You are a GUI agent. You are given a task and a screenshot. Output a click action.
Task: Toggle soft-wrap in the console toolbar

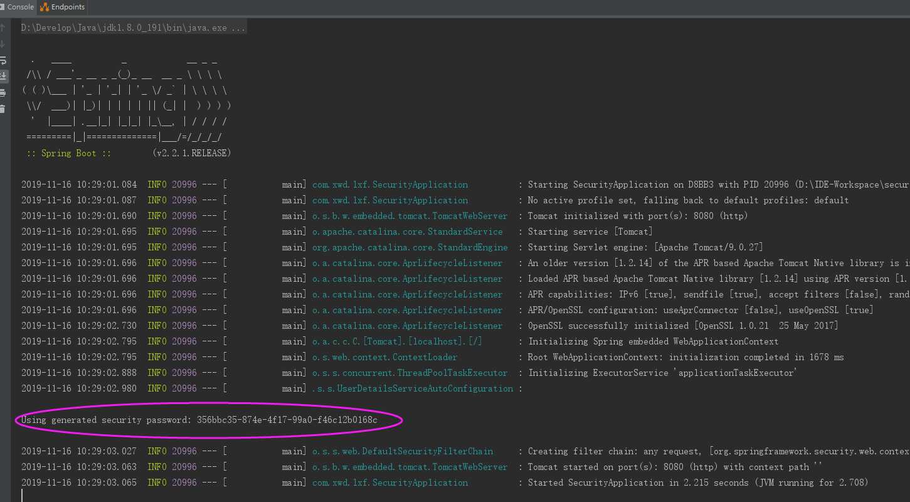(3, 61)
